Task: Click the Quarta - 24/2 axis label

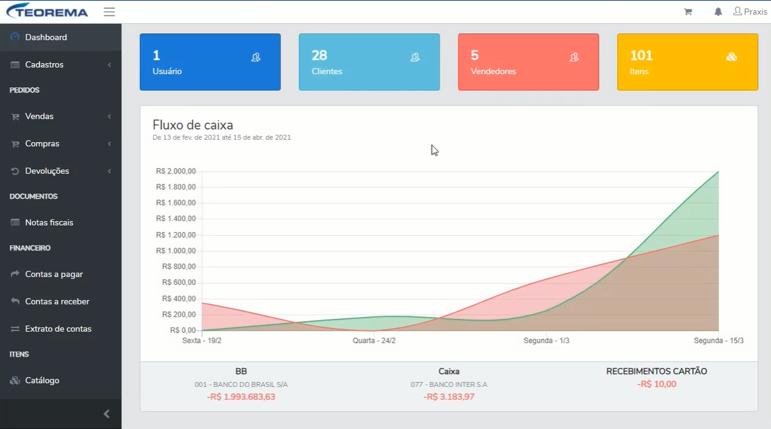Action: (374, 341)
